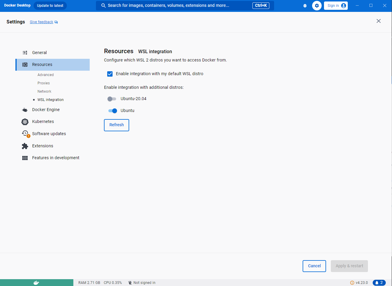Click the General sliders icon

(x=25, y=53)
